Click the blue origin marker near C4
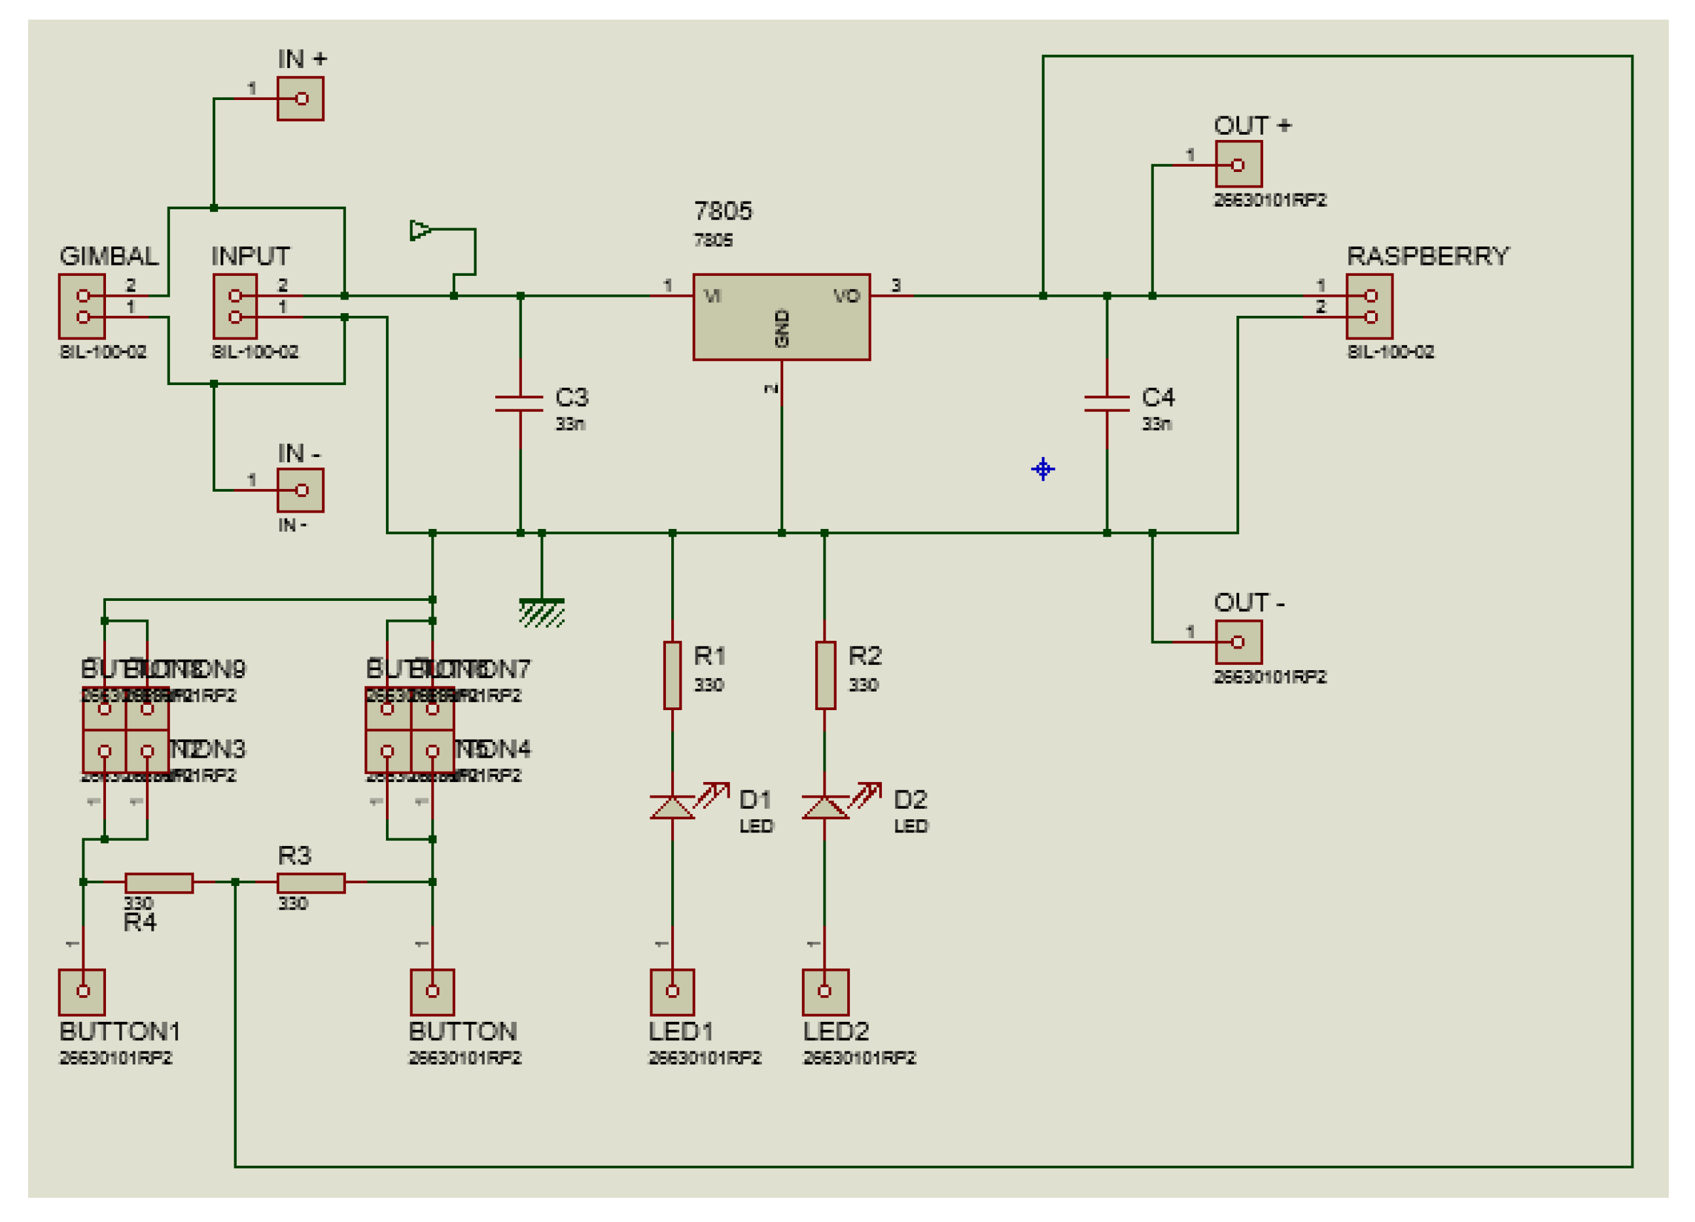Viewport: 1695px width, 1222px height. [x=1043, y=468]
